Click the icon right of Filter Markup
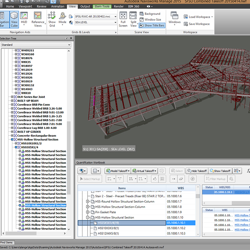 (231, 179)
